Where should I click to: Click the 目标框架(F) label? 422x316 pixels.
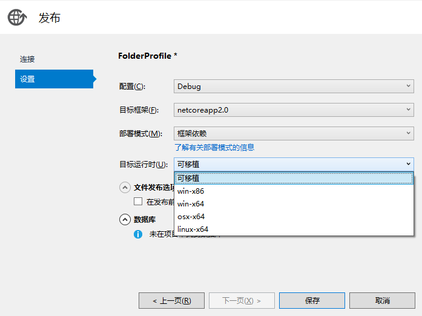pyautogui.click(x=139, y=110)
